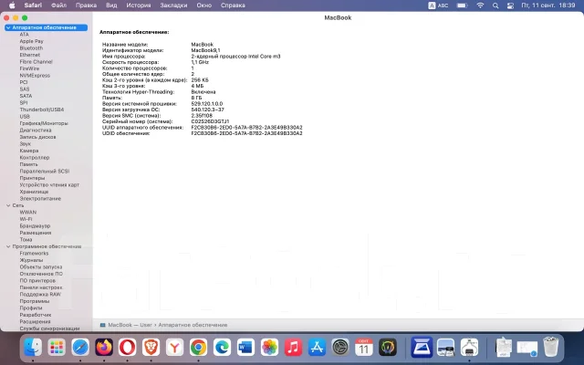Select Электропитание in the sidebar
The height and width of the screenshot is (365, 584).
tap(40, 199)
